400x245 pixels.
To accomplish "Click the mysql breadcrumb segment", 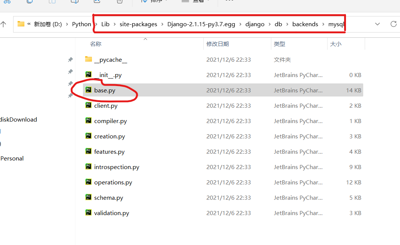I will click(336, 24).
